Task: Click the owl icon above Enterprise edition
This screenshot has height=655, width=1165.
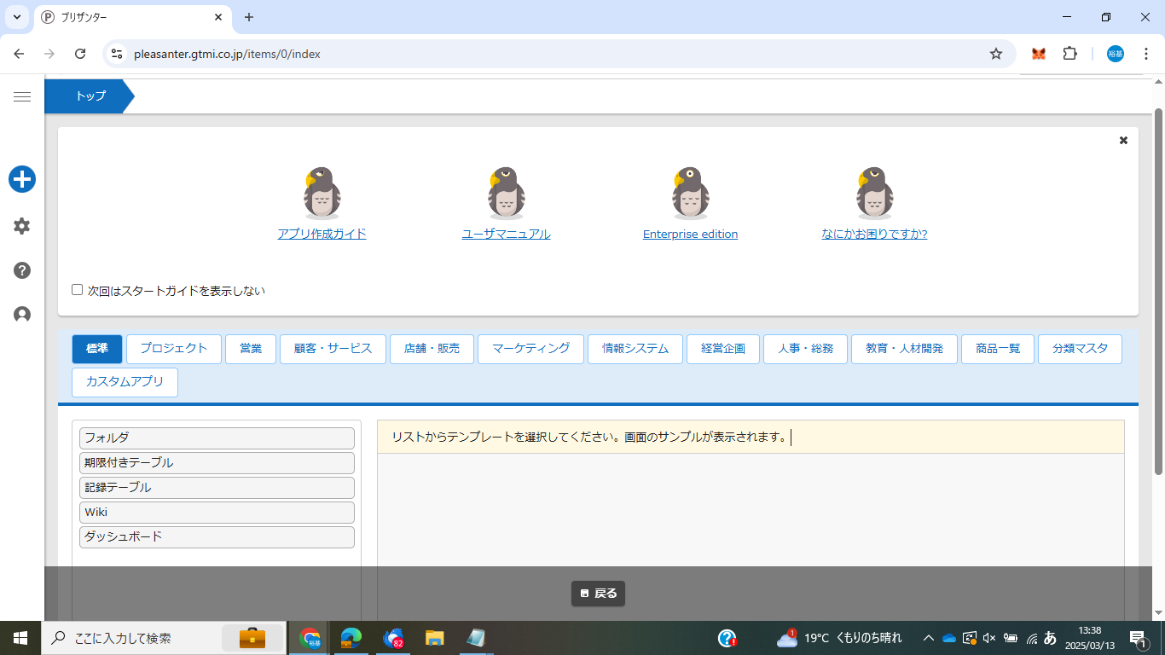Action: point(690,193)
